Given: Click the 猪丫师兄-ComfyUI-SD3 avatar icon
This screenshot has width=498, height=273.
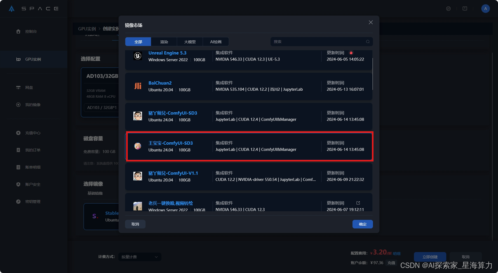Looking at the screenshot, I should pyautogui.click(x=138, y=116).
